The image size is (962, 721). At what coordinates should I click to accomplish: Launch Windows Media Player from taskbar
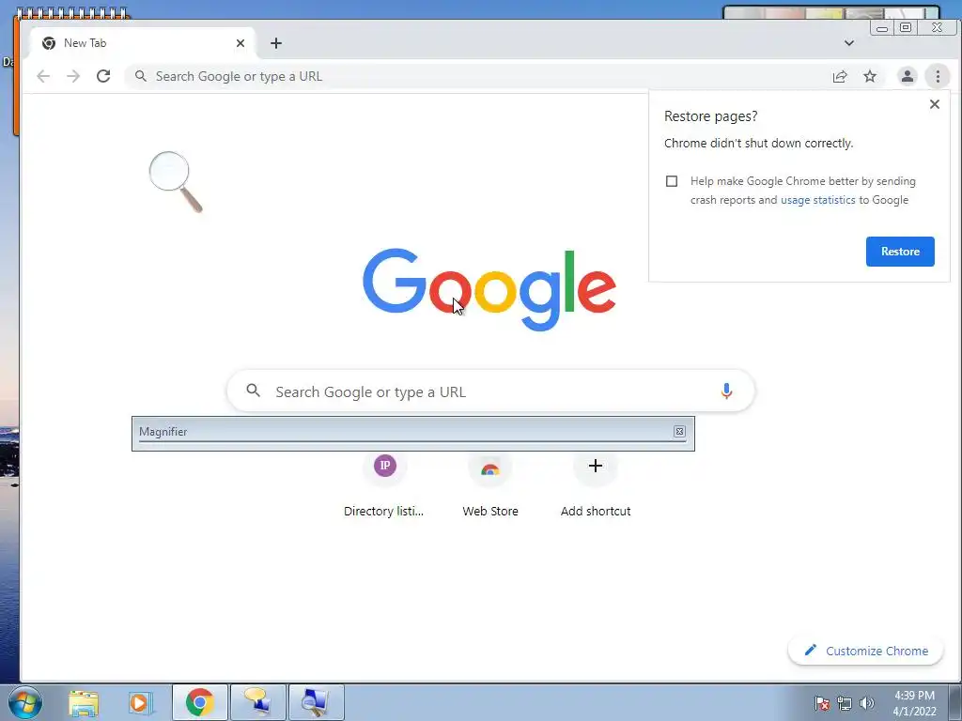pyautogui.click(x=140, y=702)
